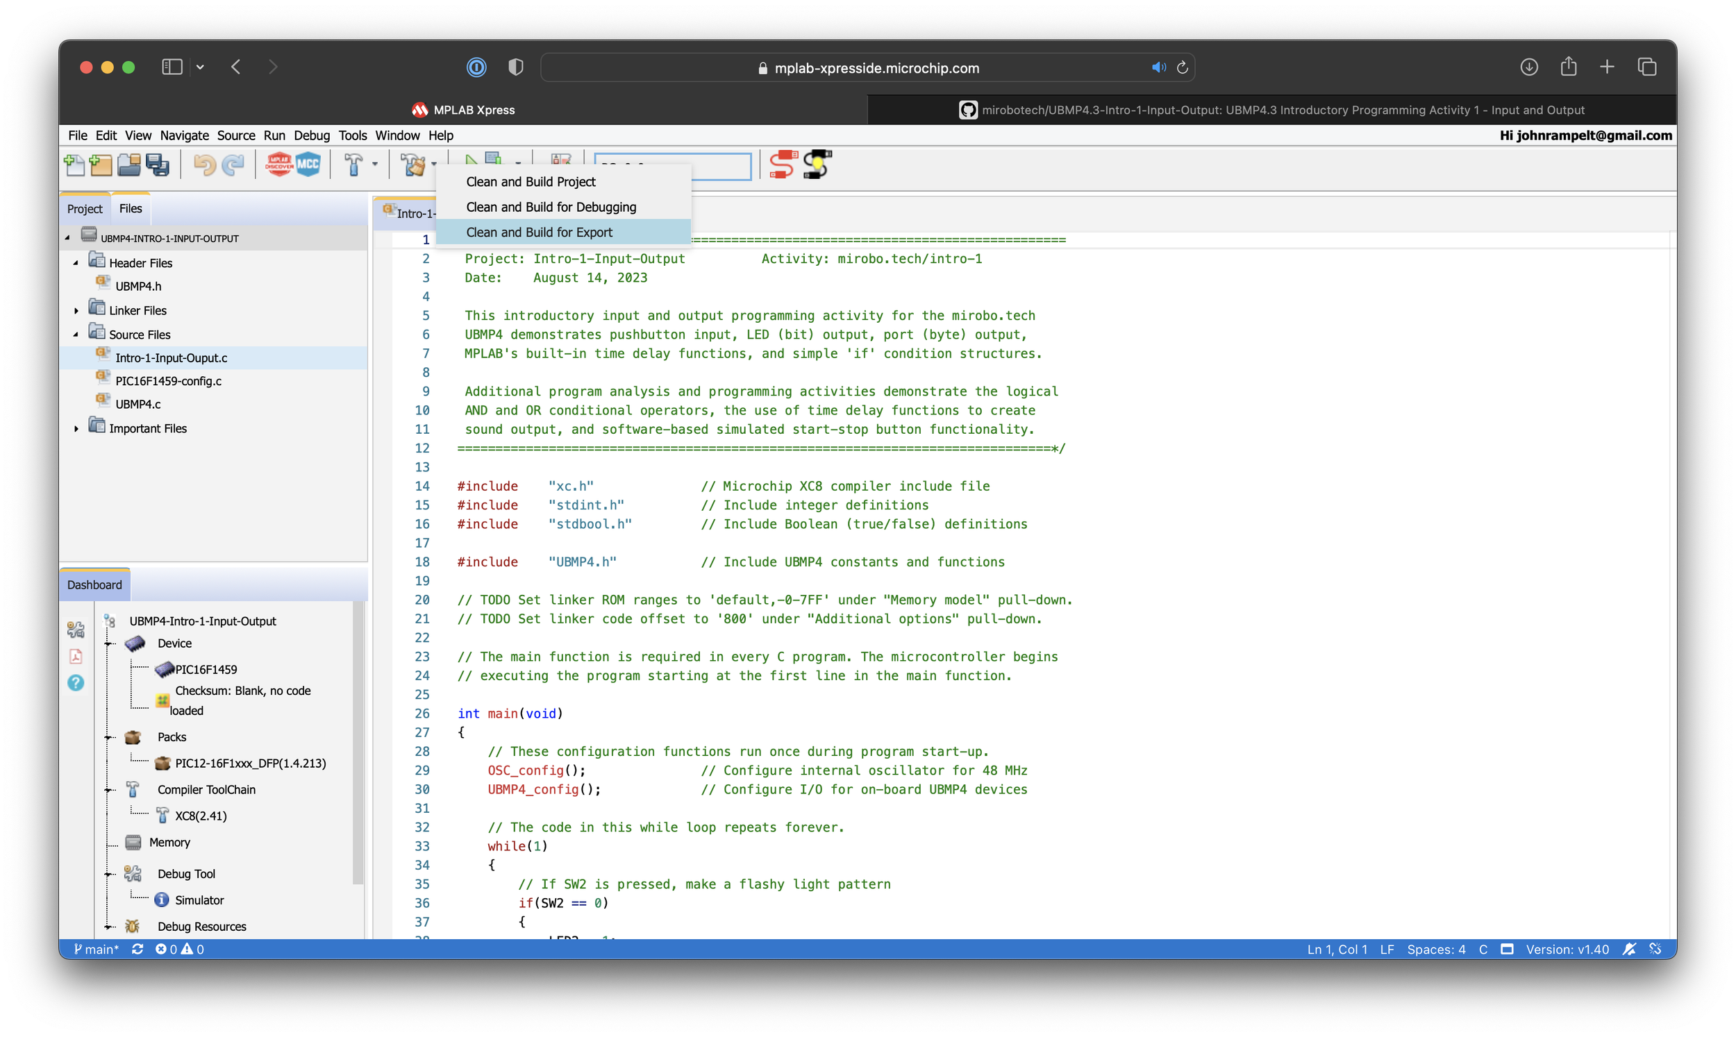Mute the tab audio speaker icon
Viewport: 1736px width, 1037px height.
[x=1159, y=68]
